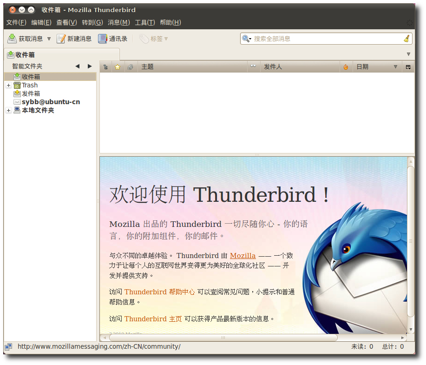Open Help menu (帮助)

click(x=170, y=22)
